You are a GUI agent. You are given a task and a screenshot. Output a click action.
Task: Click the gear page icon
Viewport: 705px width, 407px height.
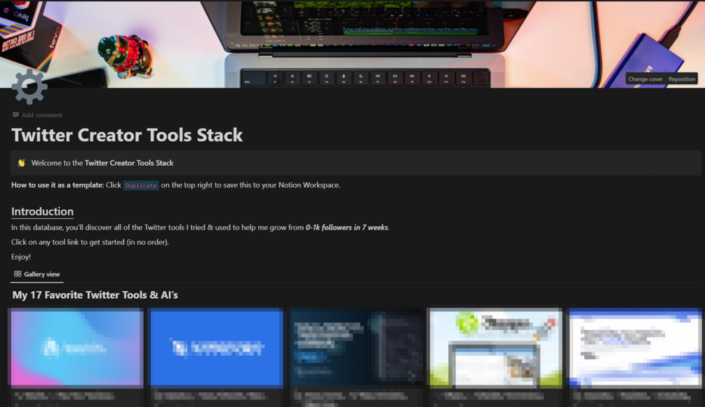pyautogui.click(x=29, y=86)
